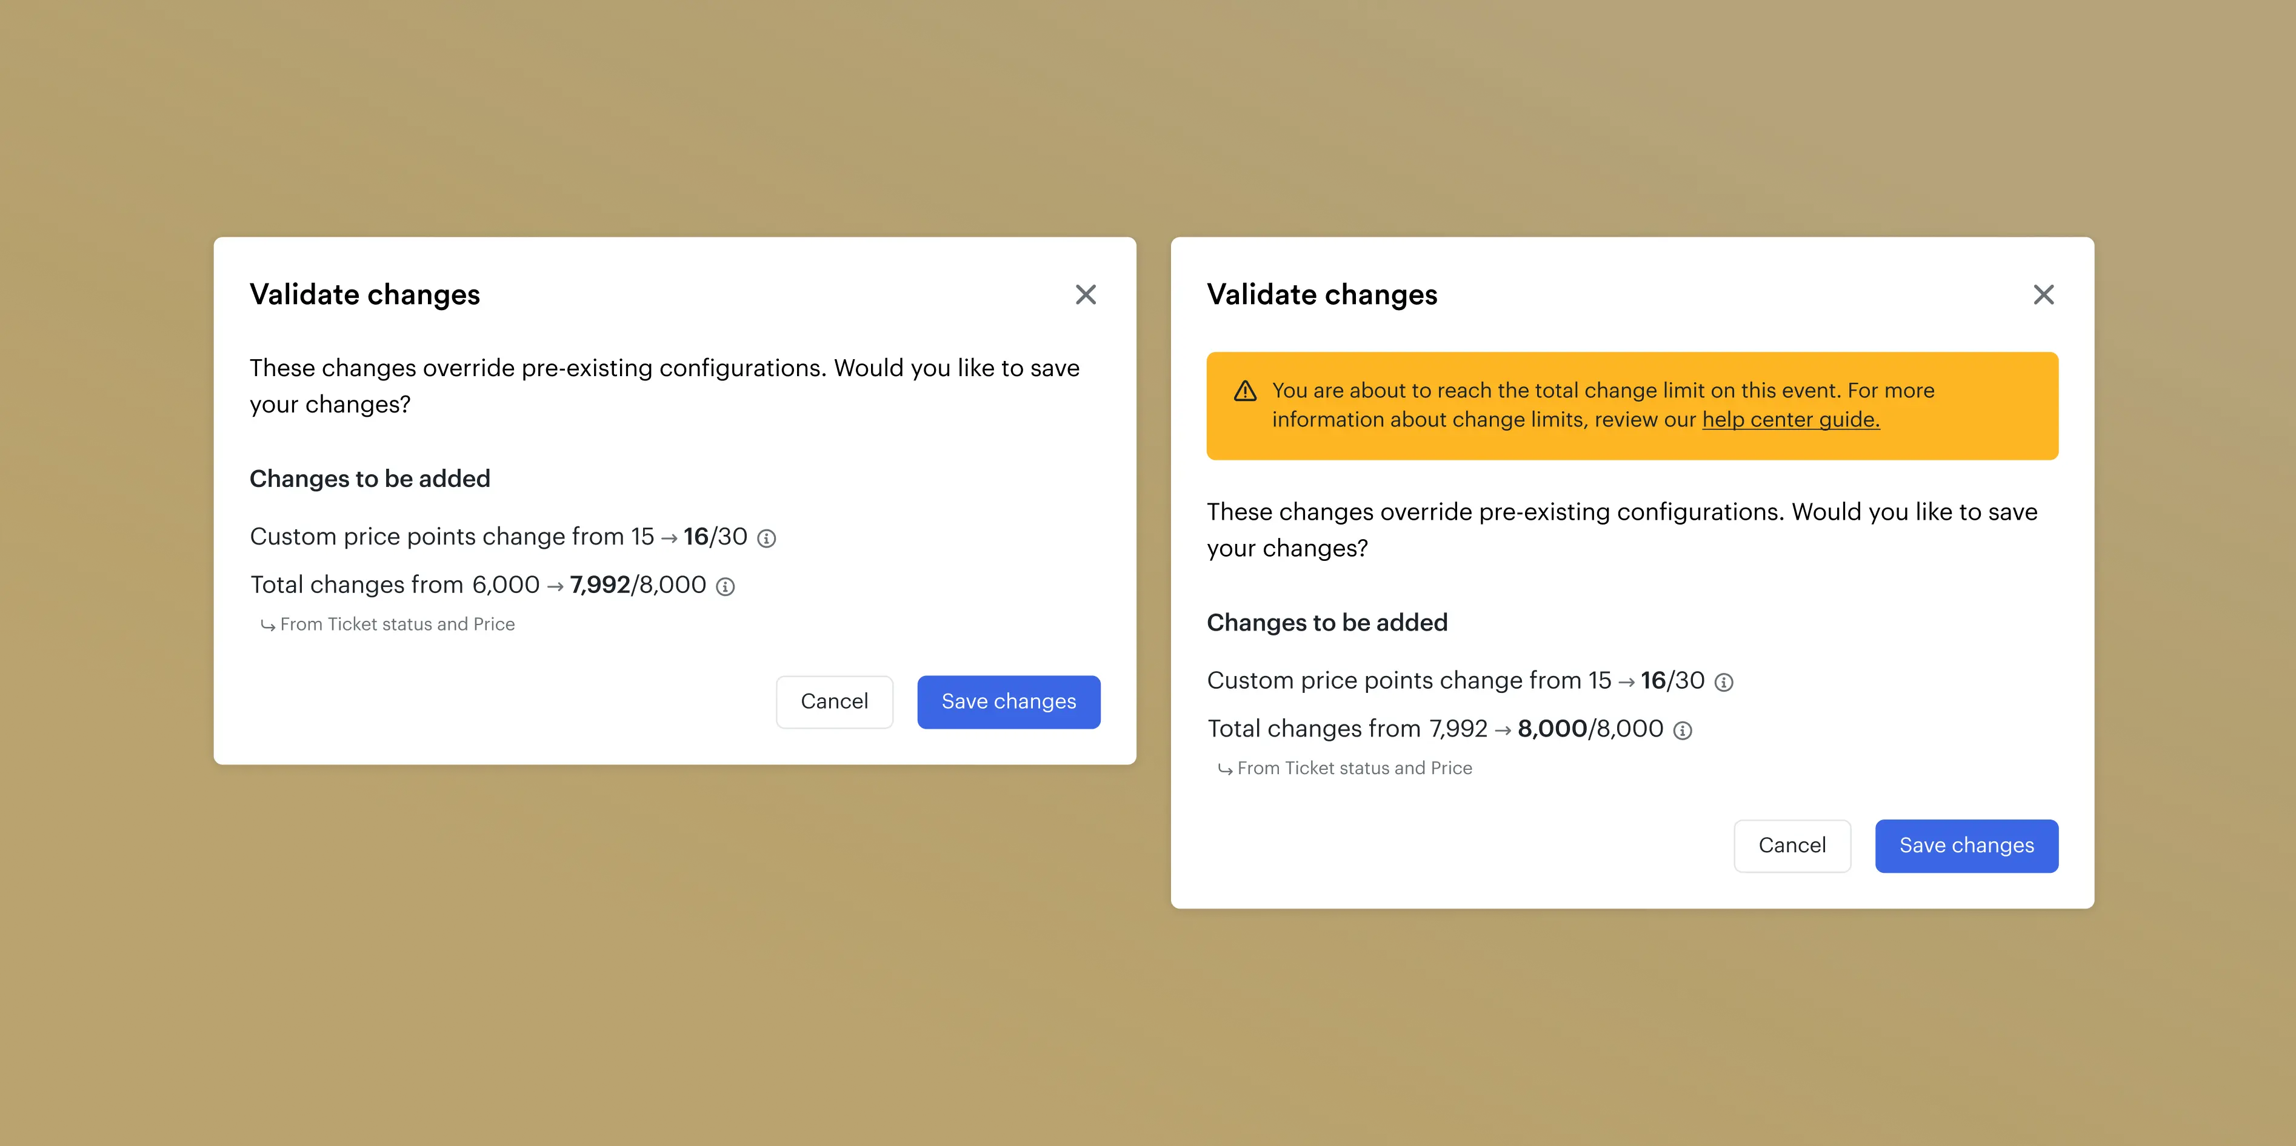Save changes in the dialog showing 8,000/8,000
The height and width of the screenshot is (1146, 2296).
(x=1965, y=846)
